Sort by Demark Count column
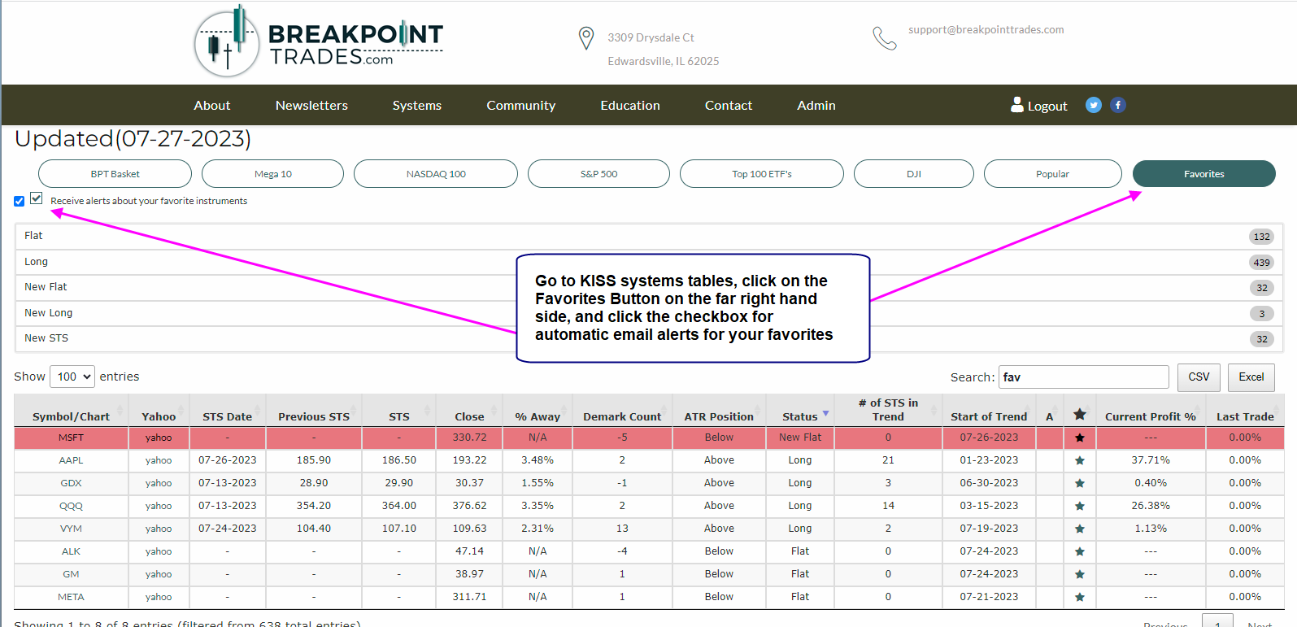1297x627 pixels. pyautogui.click(x=622, y=416)
